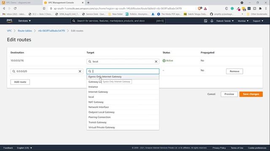
Task: Open the English (US) language dropdown
Action: coord(24,148)
